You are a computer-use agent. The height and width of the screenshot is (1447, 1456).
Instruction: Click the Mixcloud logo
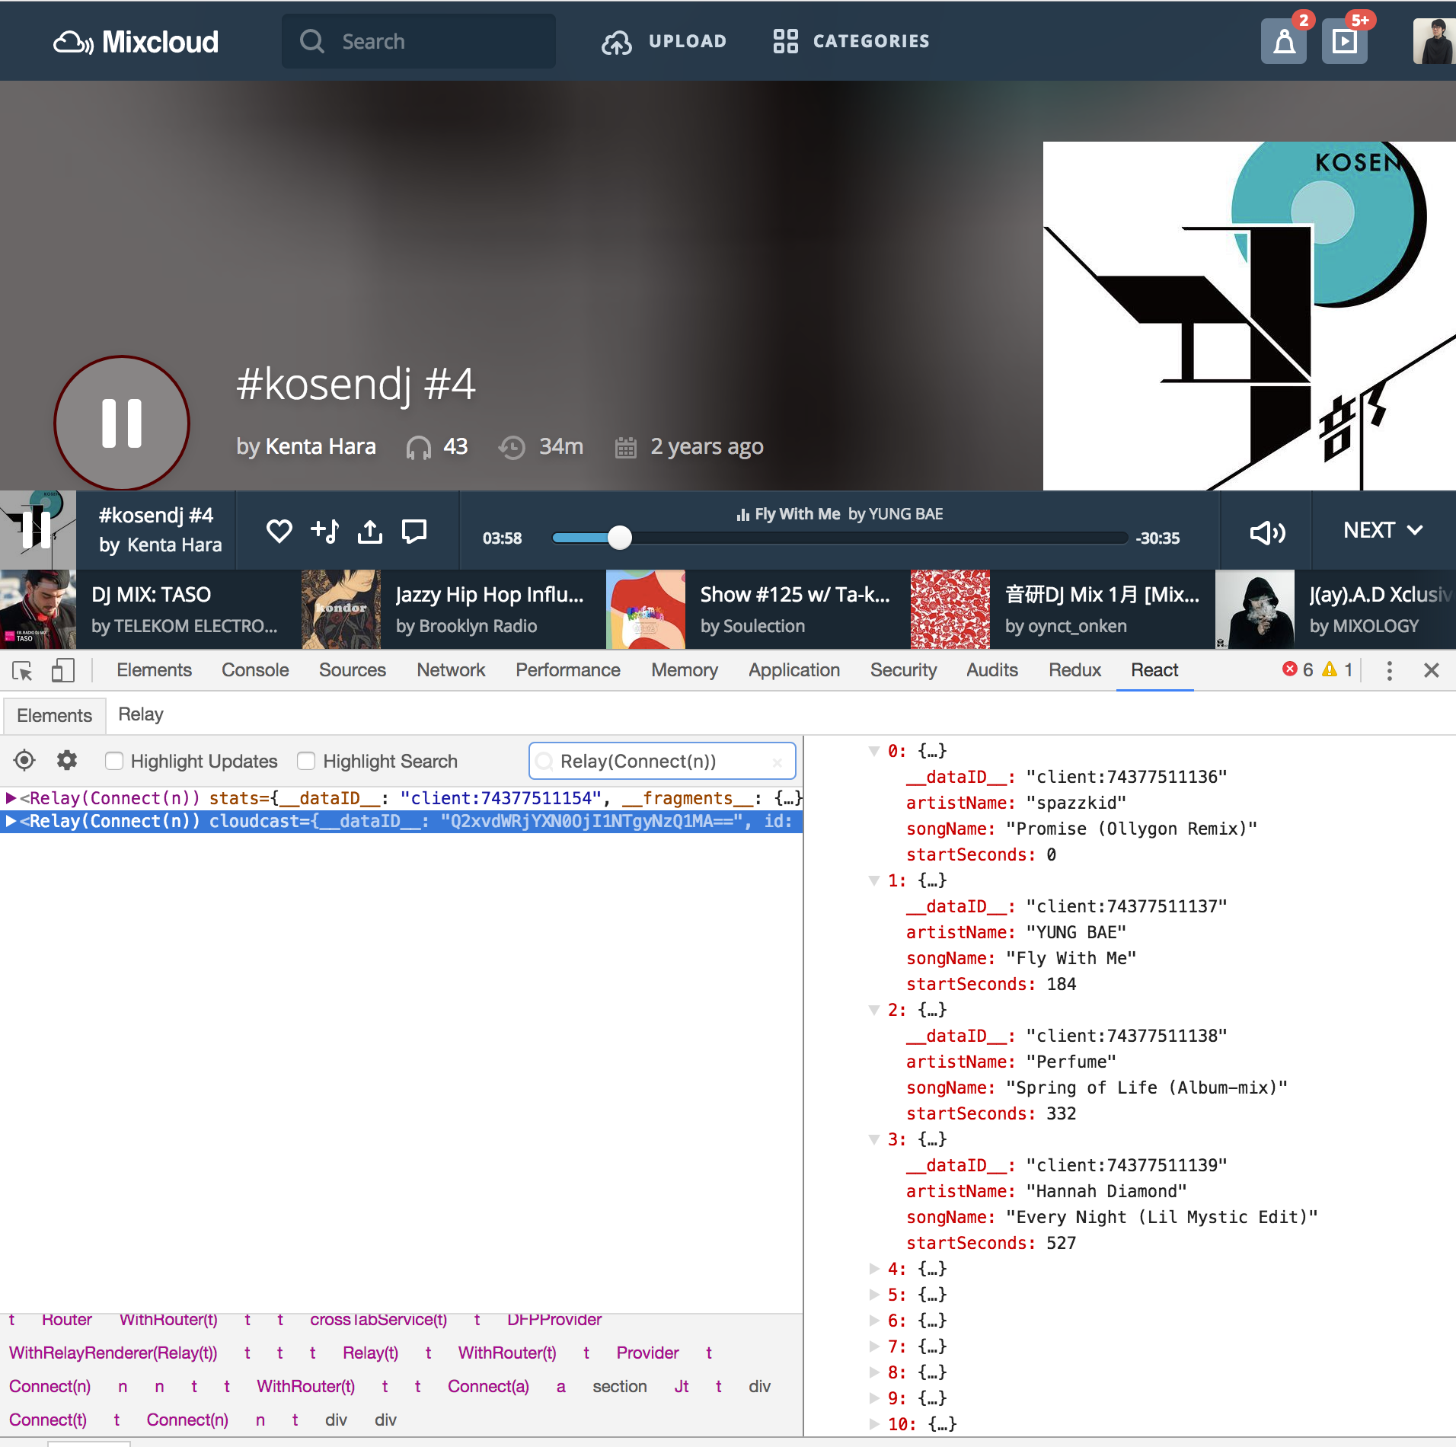pos(136,42)
